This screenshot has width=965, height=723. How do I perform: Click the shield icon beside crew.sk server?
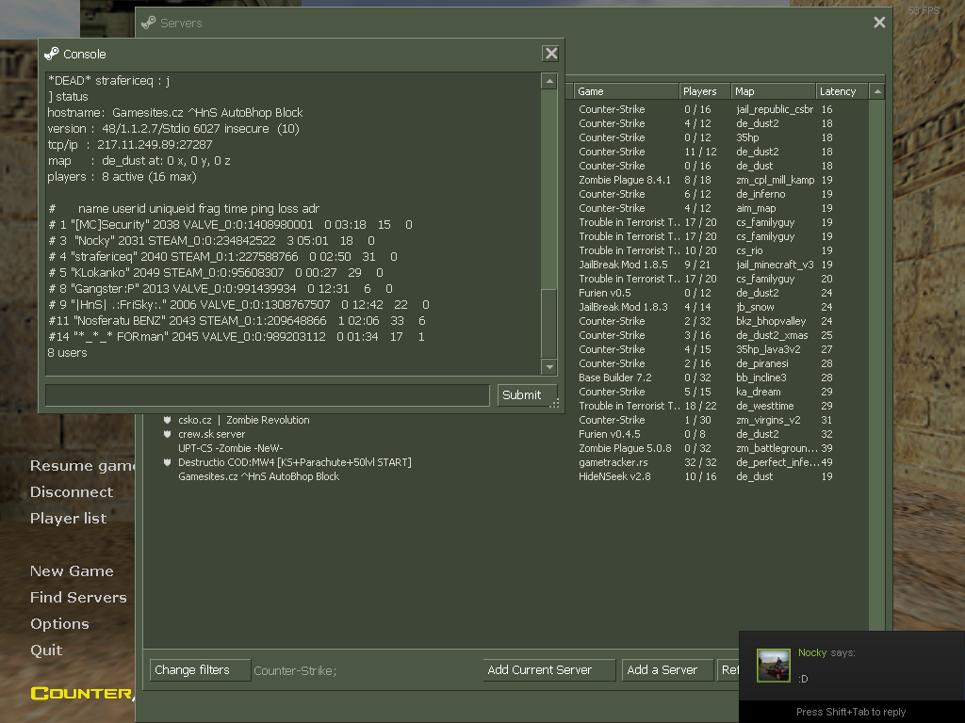[167, 434]
